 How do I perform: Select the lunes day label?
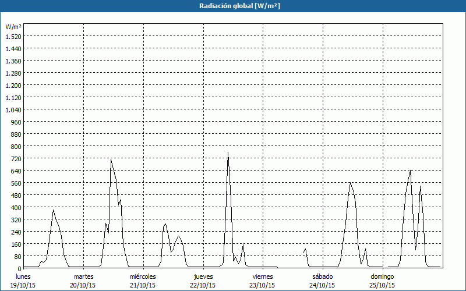[x=23, y=276]
